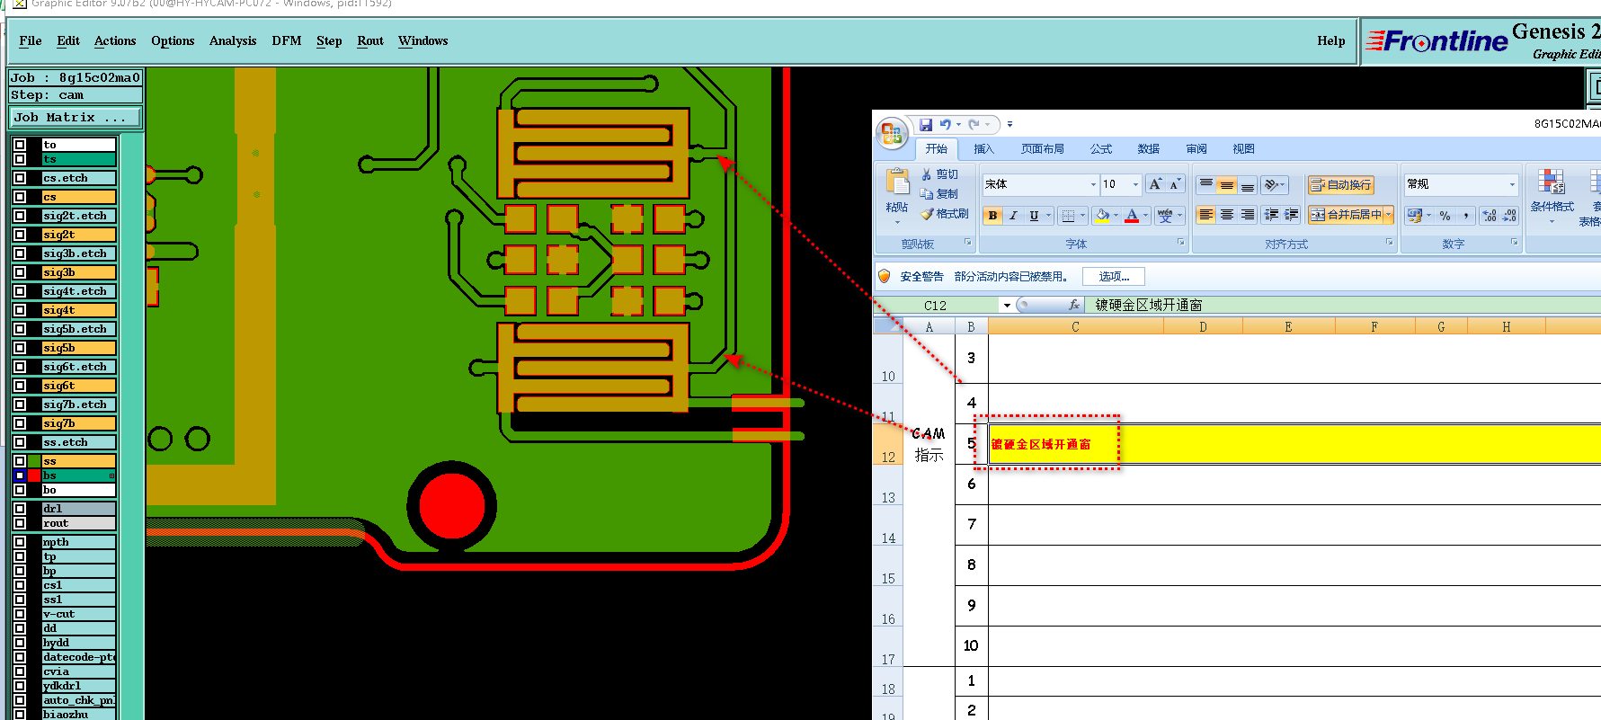This screenshot has width=1601, height=720.
Task: Activate the Format Painter brush
Action: 928,214
